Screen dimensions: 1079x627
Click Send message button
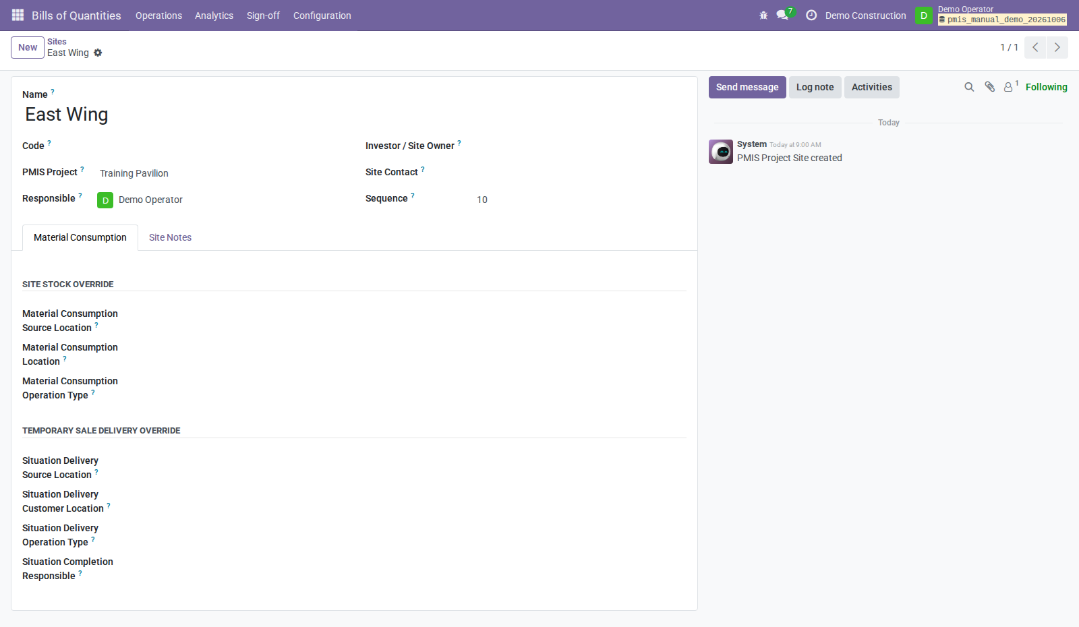point(747,87)
